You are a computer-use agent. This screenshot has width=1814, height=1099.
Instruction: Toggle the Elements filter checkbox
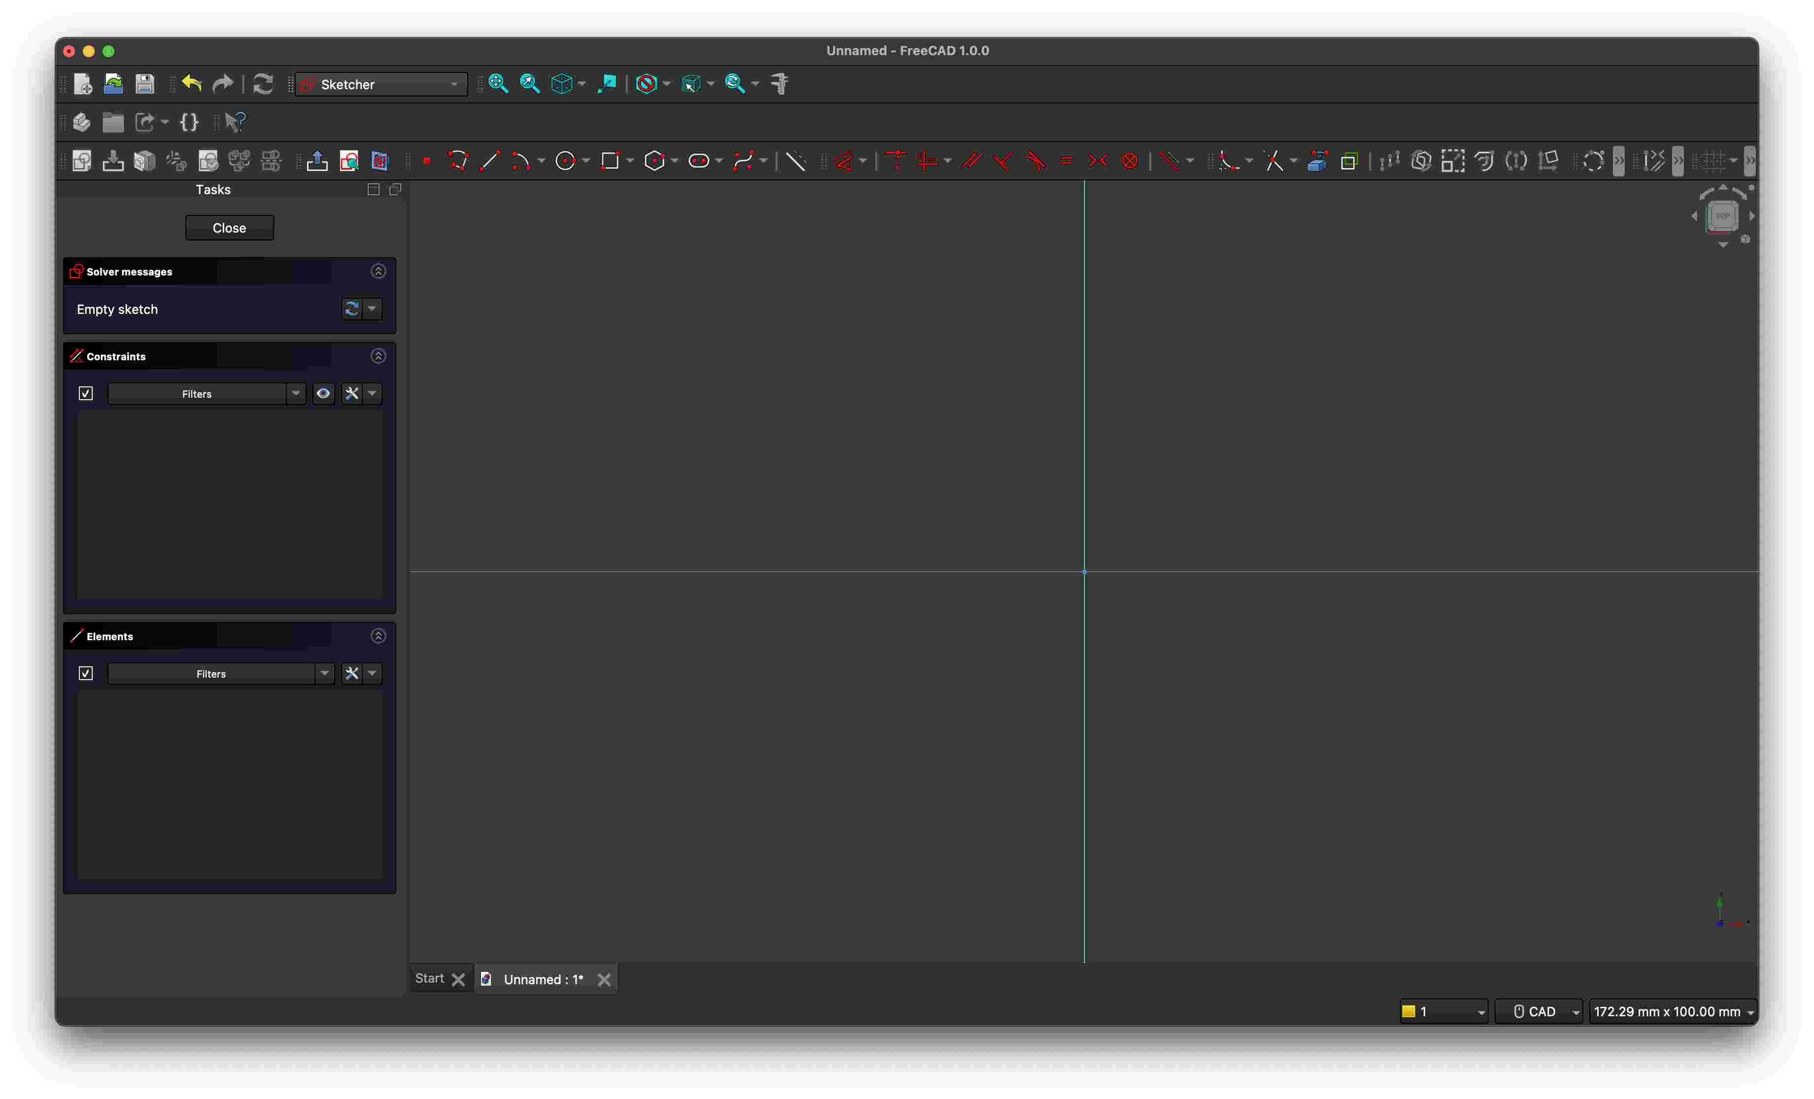click(x=85, y=674)
